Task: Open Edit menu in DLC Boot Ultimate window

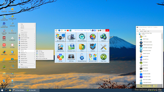Action: click(140, 29)
